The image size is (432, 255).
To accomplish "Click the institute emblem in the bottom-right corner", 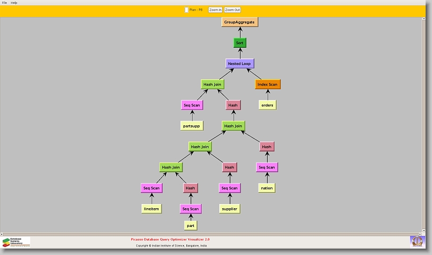I will coord(417,241).
